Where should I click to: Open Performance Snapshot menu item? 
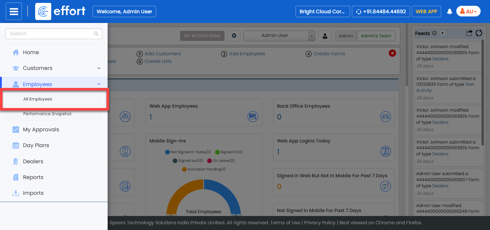click(47, 114)
